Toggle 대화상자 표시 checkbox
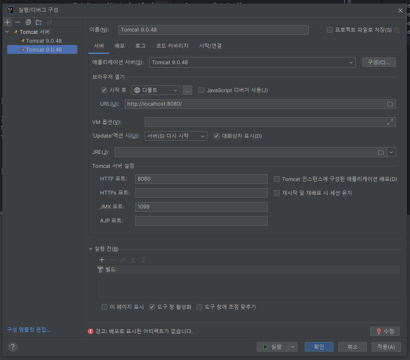The height and width of the screenshot is (360, 410). 217,136
